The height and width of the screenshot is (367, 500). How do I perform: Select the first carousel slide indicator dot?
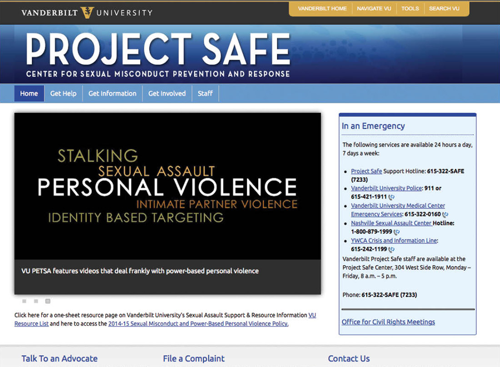point(24,301)
